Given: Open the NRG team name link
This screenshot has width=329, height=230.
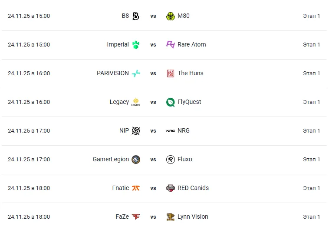Looking at the screenshot, I should coord(184,131).
